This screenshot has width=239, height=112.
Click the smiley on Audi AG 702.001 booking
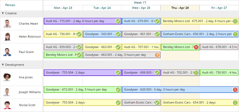(196, 73)
